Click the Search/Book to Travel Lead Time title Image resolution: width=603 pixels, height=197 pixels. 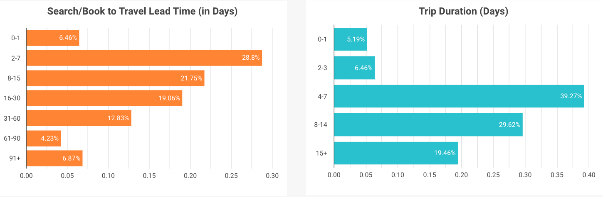(142, 12)
